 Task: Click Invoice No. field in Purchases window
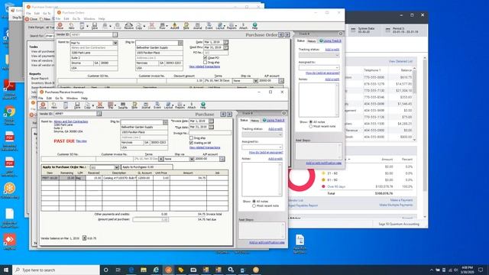(x=210, y=133)
